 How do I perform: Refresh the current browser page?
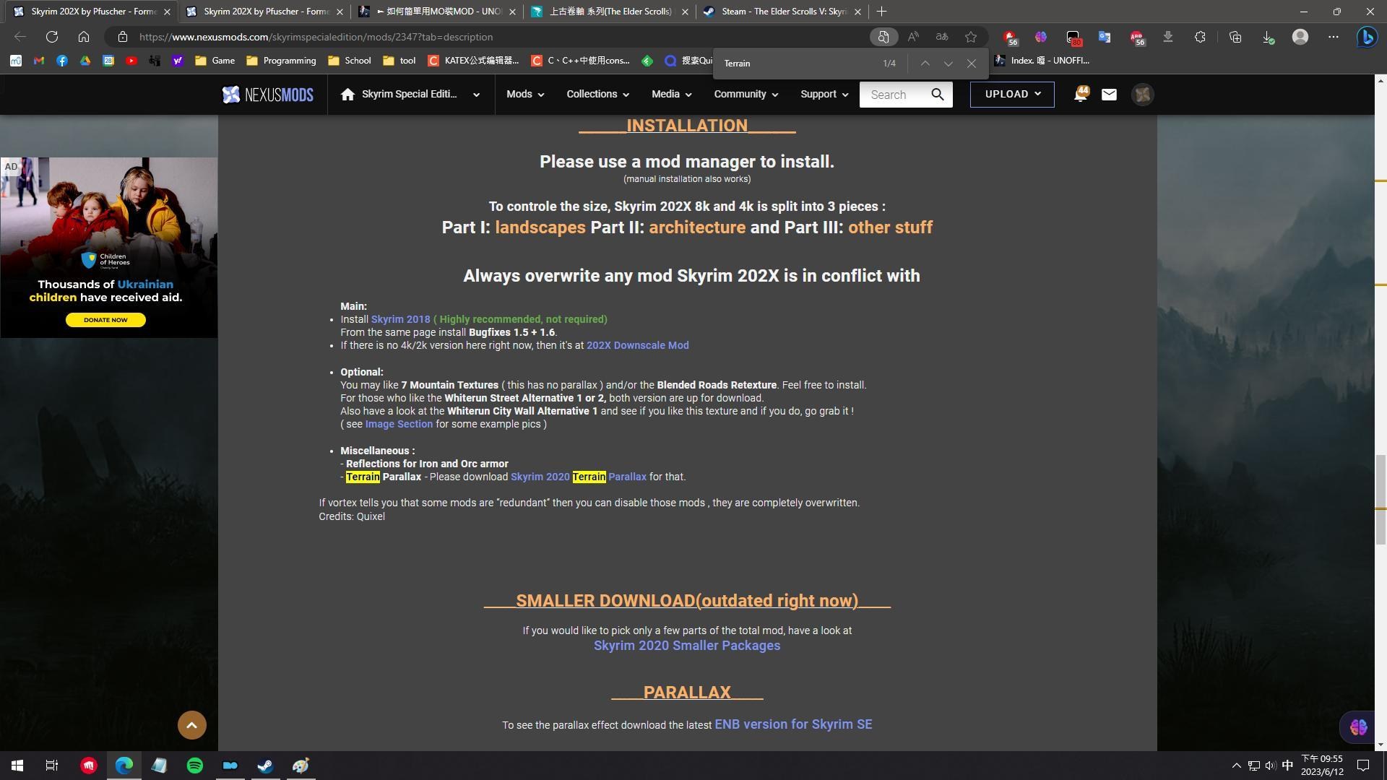[x=52, y=37]
